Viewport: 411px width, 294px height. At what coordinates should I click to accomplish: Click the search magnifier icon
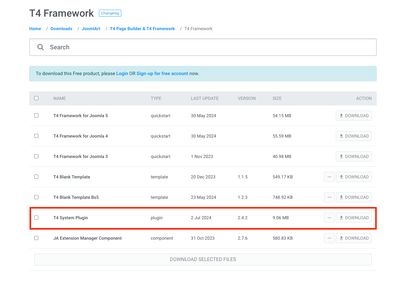(41, 47)
